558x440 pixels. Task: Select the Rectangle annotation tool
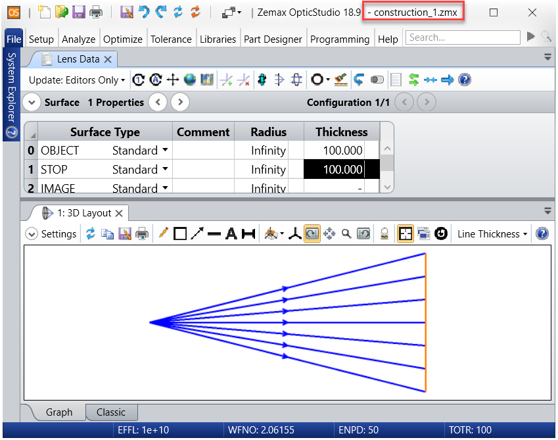click(179, 233)
